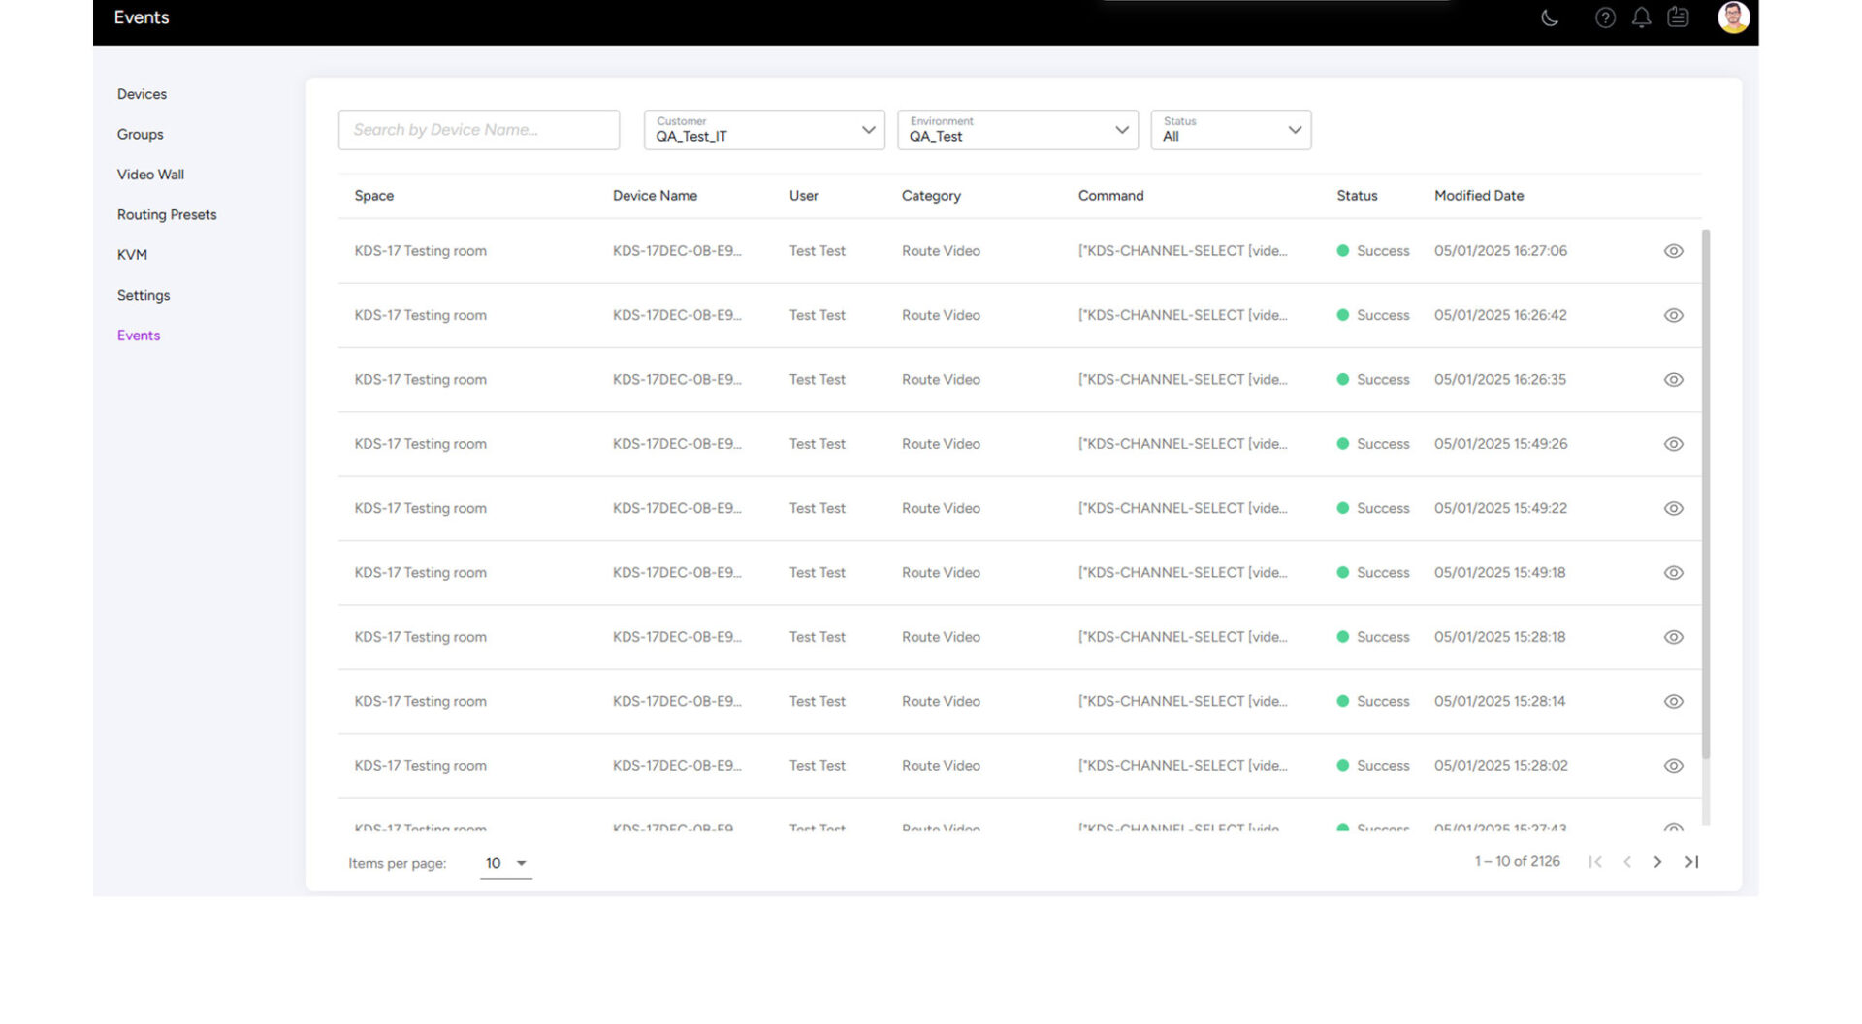1862x1024 pixels.
Task: View details of 15:28:14 event
Action: [x=1673, y=701]
